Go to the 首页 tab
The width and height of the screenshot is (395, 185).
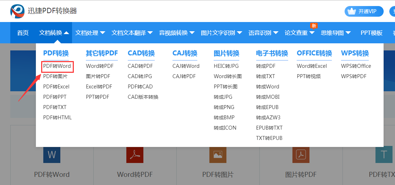[x=23, y=33]
